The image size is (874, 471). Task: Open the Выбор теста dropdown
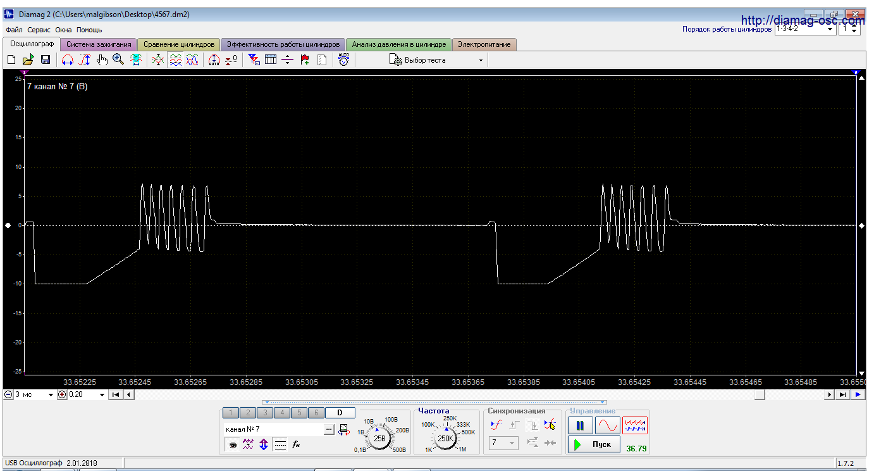[x=436, y=60]
